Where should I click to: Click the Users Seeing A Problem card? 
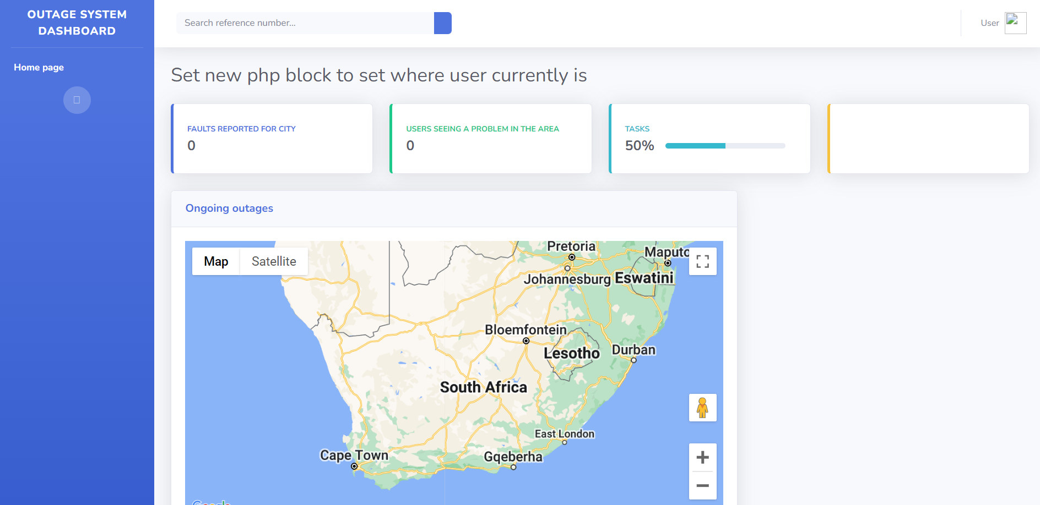[490, 138]
